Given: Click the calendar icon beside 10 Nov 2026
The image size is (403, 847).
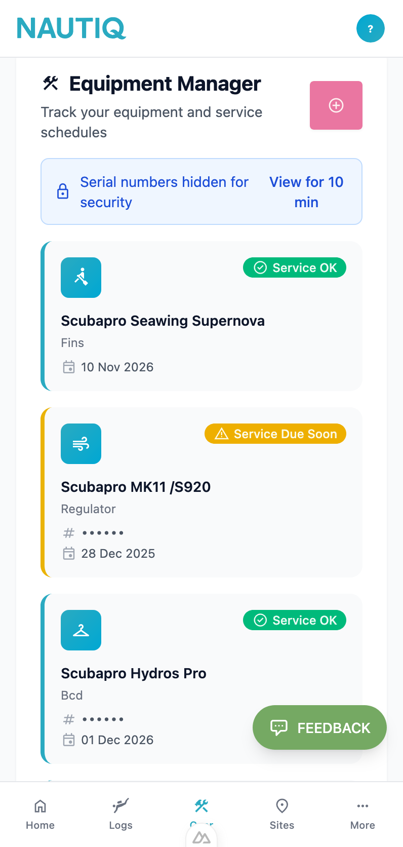Looking at the screenshot, I should (x=68, y=367).
